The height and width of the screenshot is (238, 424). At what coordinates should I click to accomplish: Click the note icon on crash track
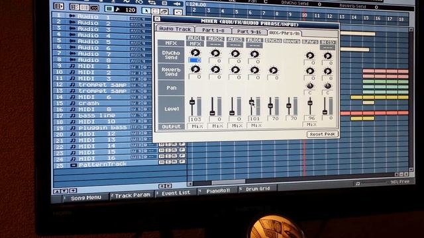pyautogui.click(x=72, y=103)
